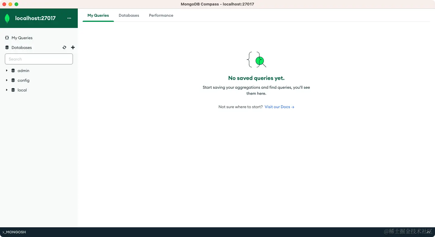Maximize the Compass window with green button

click(x=16, y=4)
